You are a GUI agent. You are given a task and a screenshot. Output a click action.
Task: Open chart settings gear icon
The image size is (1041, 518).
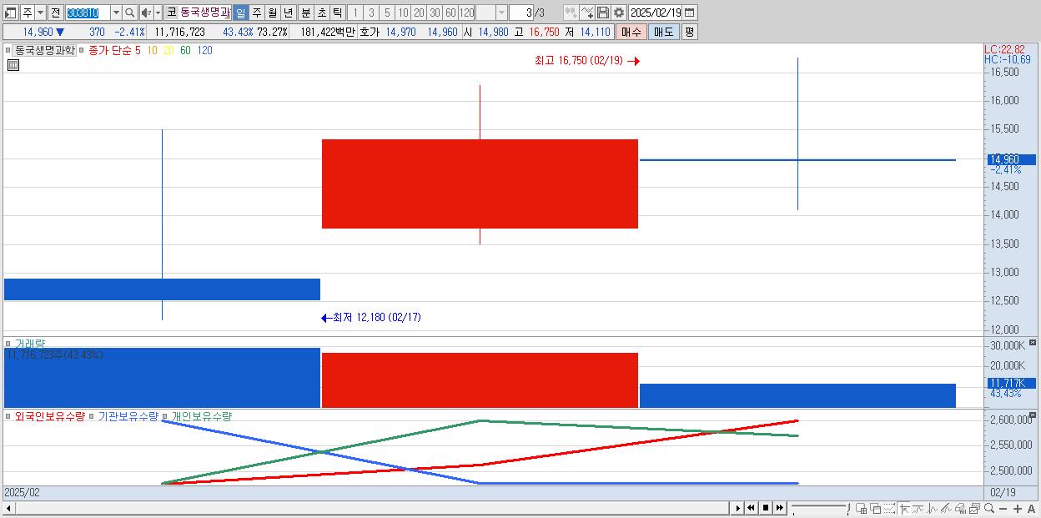[619, 13]
